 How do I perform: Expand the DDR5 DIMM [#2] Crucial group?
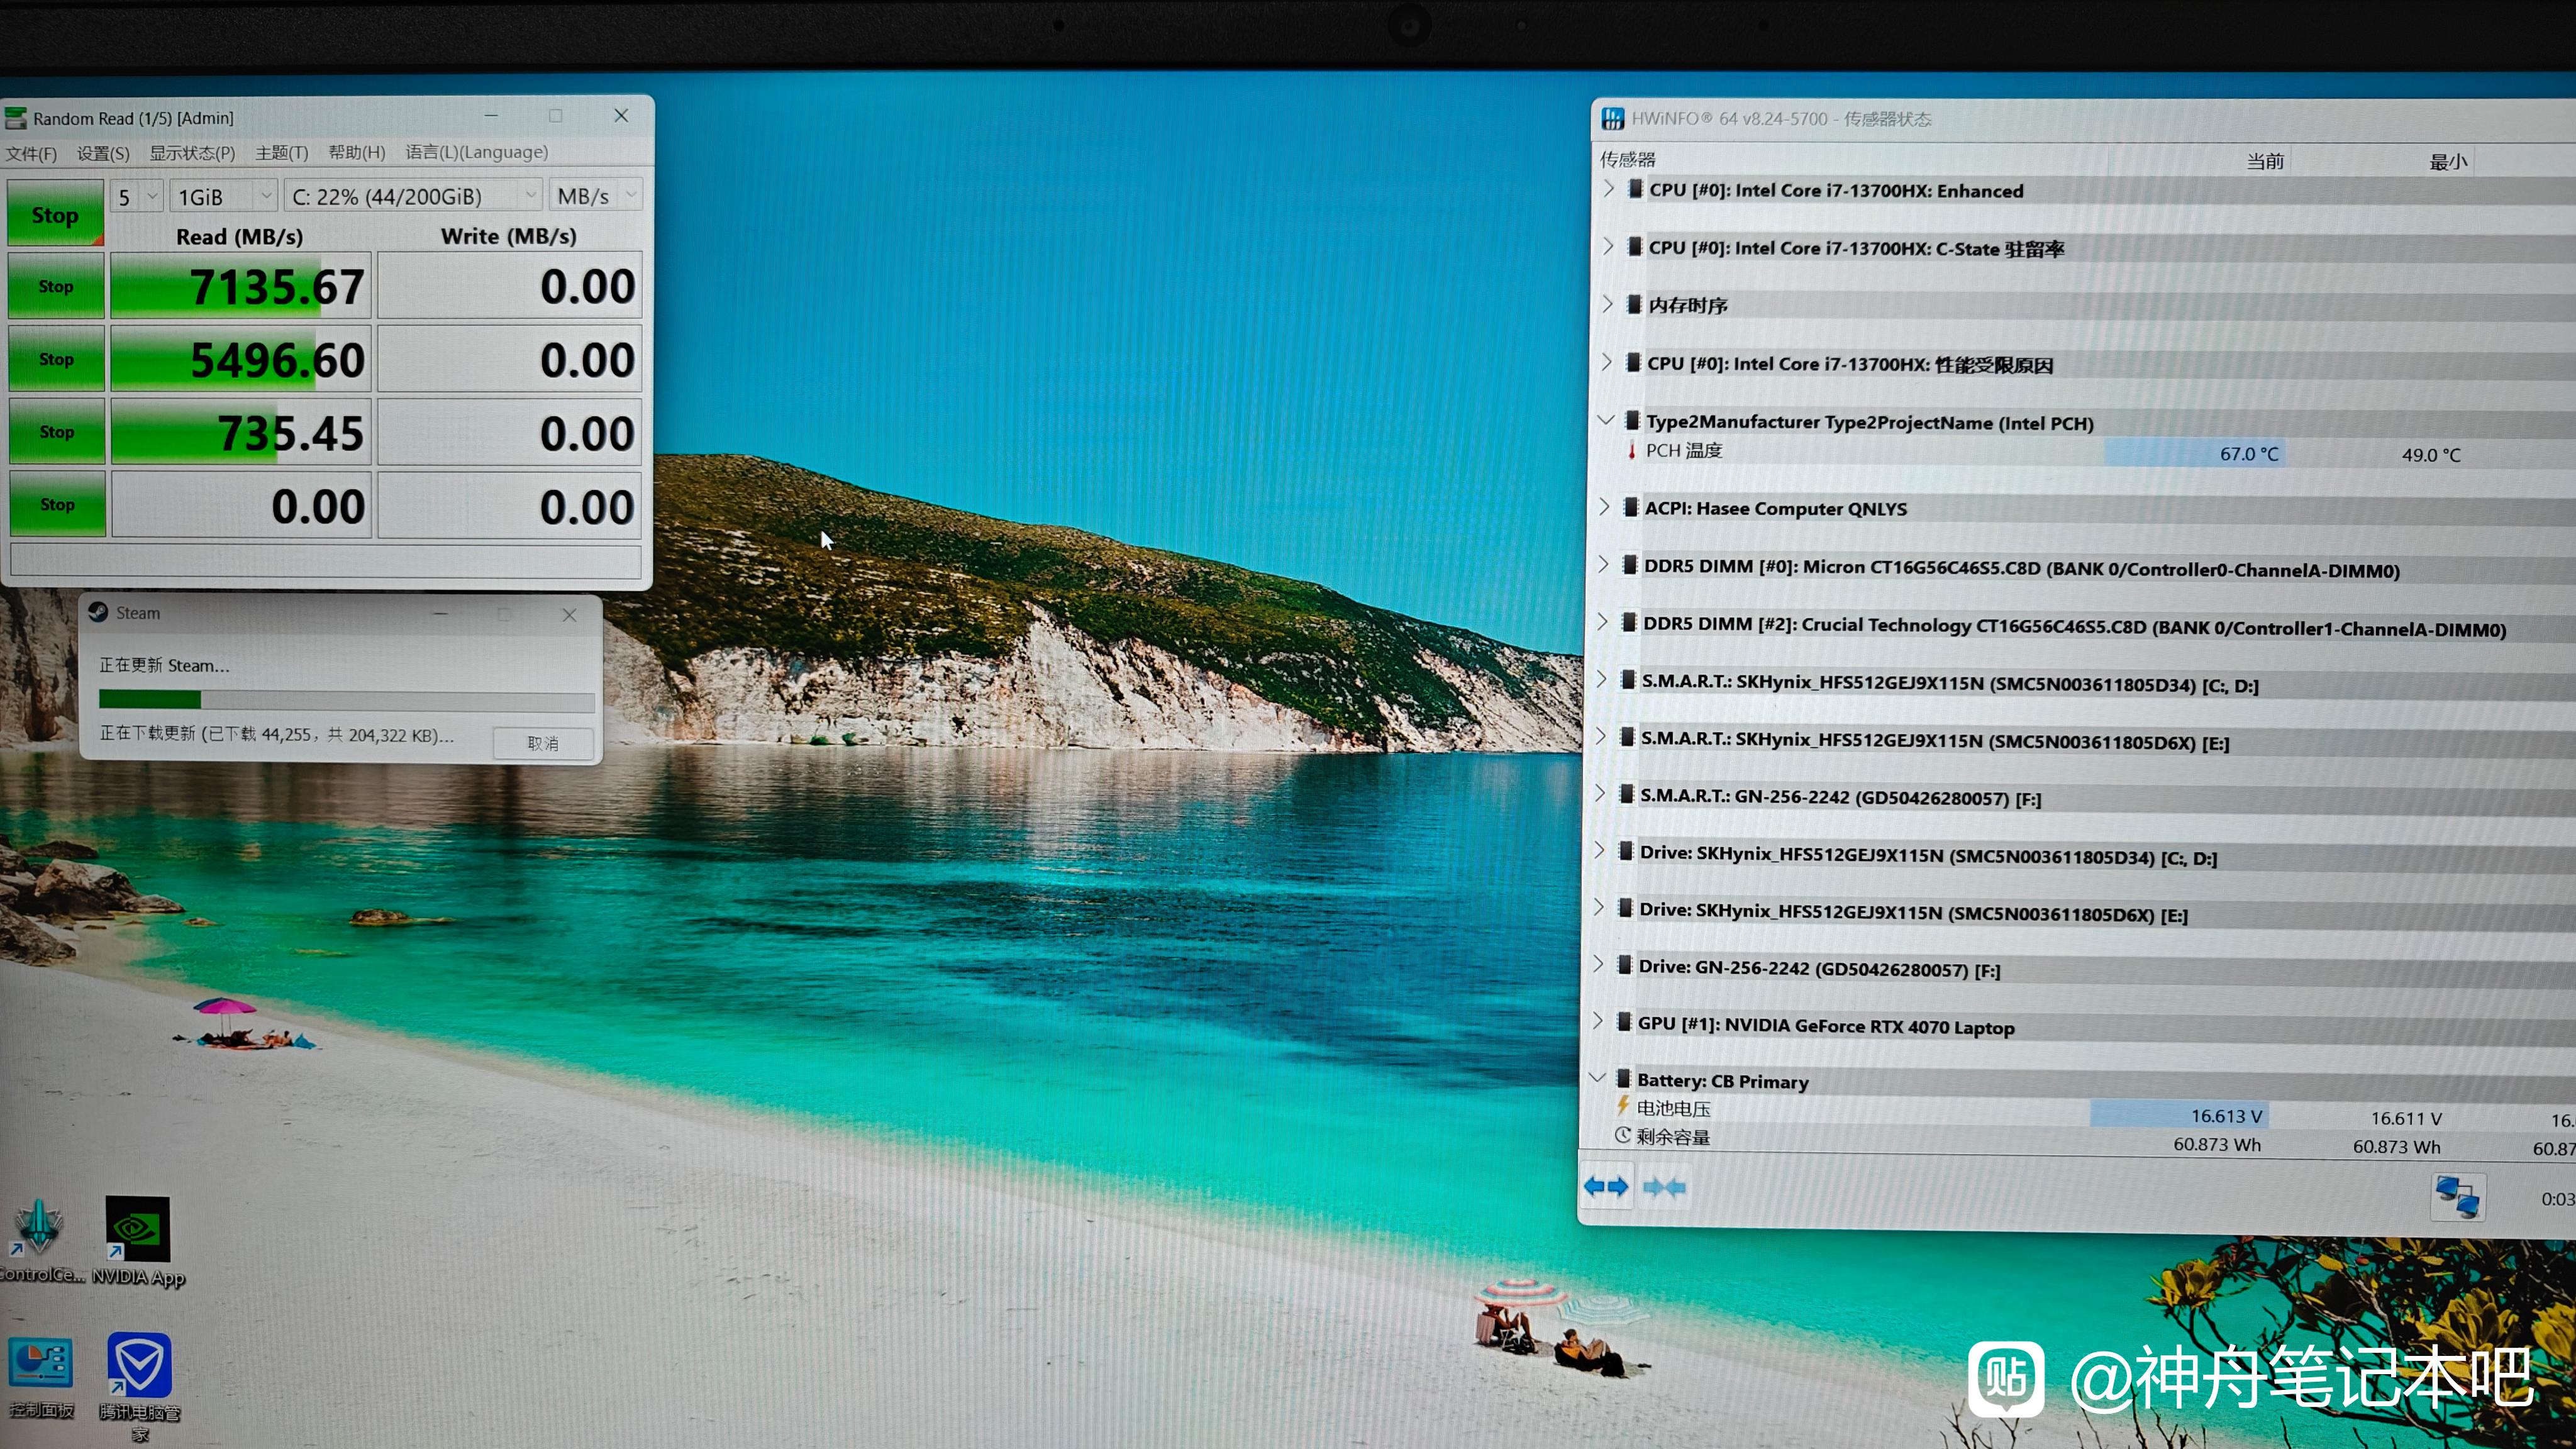click(1603, 622)
